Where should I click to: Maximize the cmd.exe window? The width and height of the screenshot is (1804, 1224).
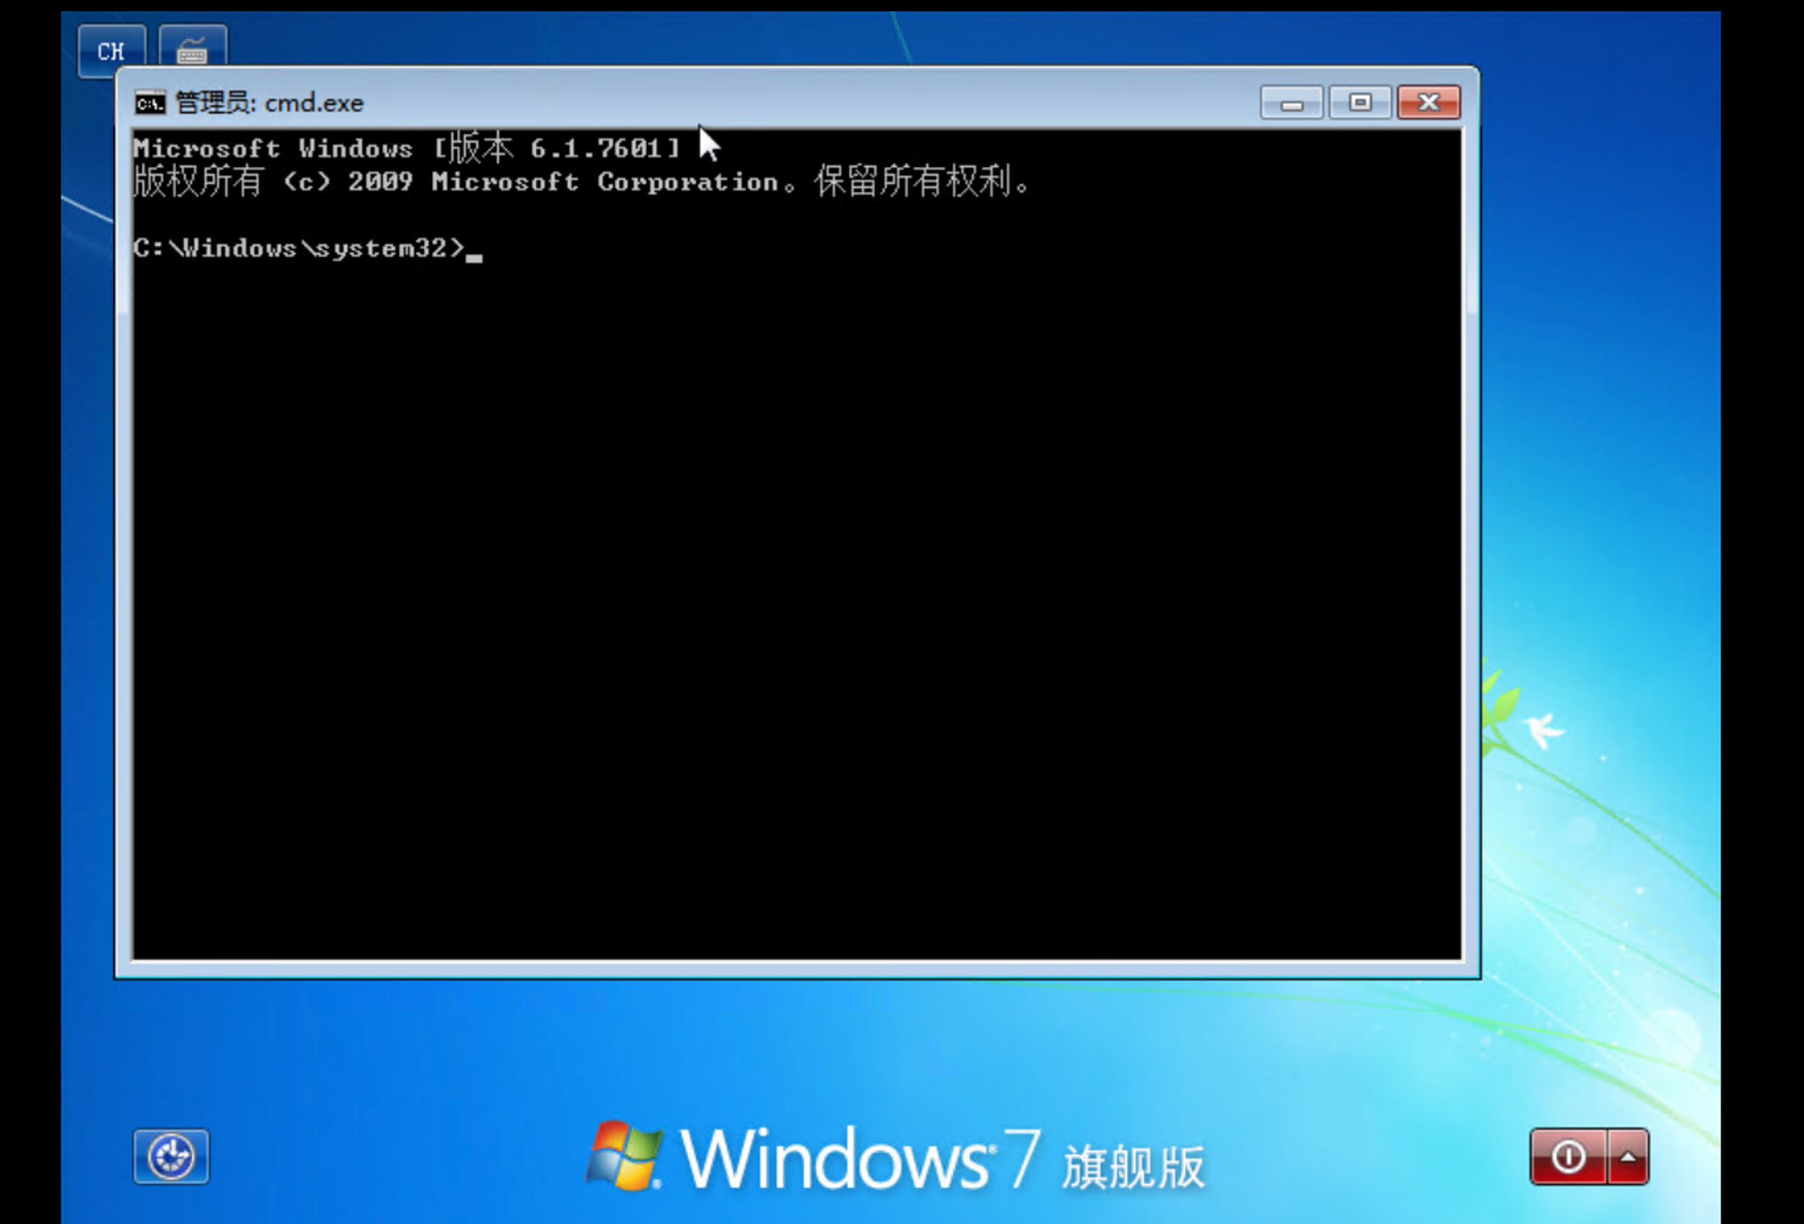(1359, 103)
